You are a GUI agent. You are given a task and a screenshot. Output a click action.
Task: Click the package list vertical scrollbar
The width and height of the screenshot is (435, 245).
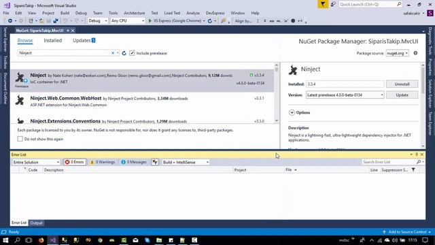277,93
